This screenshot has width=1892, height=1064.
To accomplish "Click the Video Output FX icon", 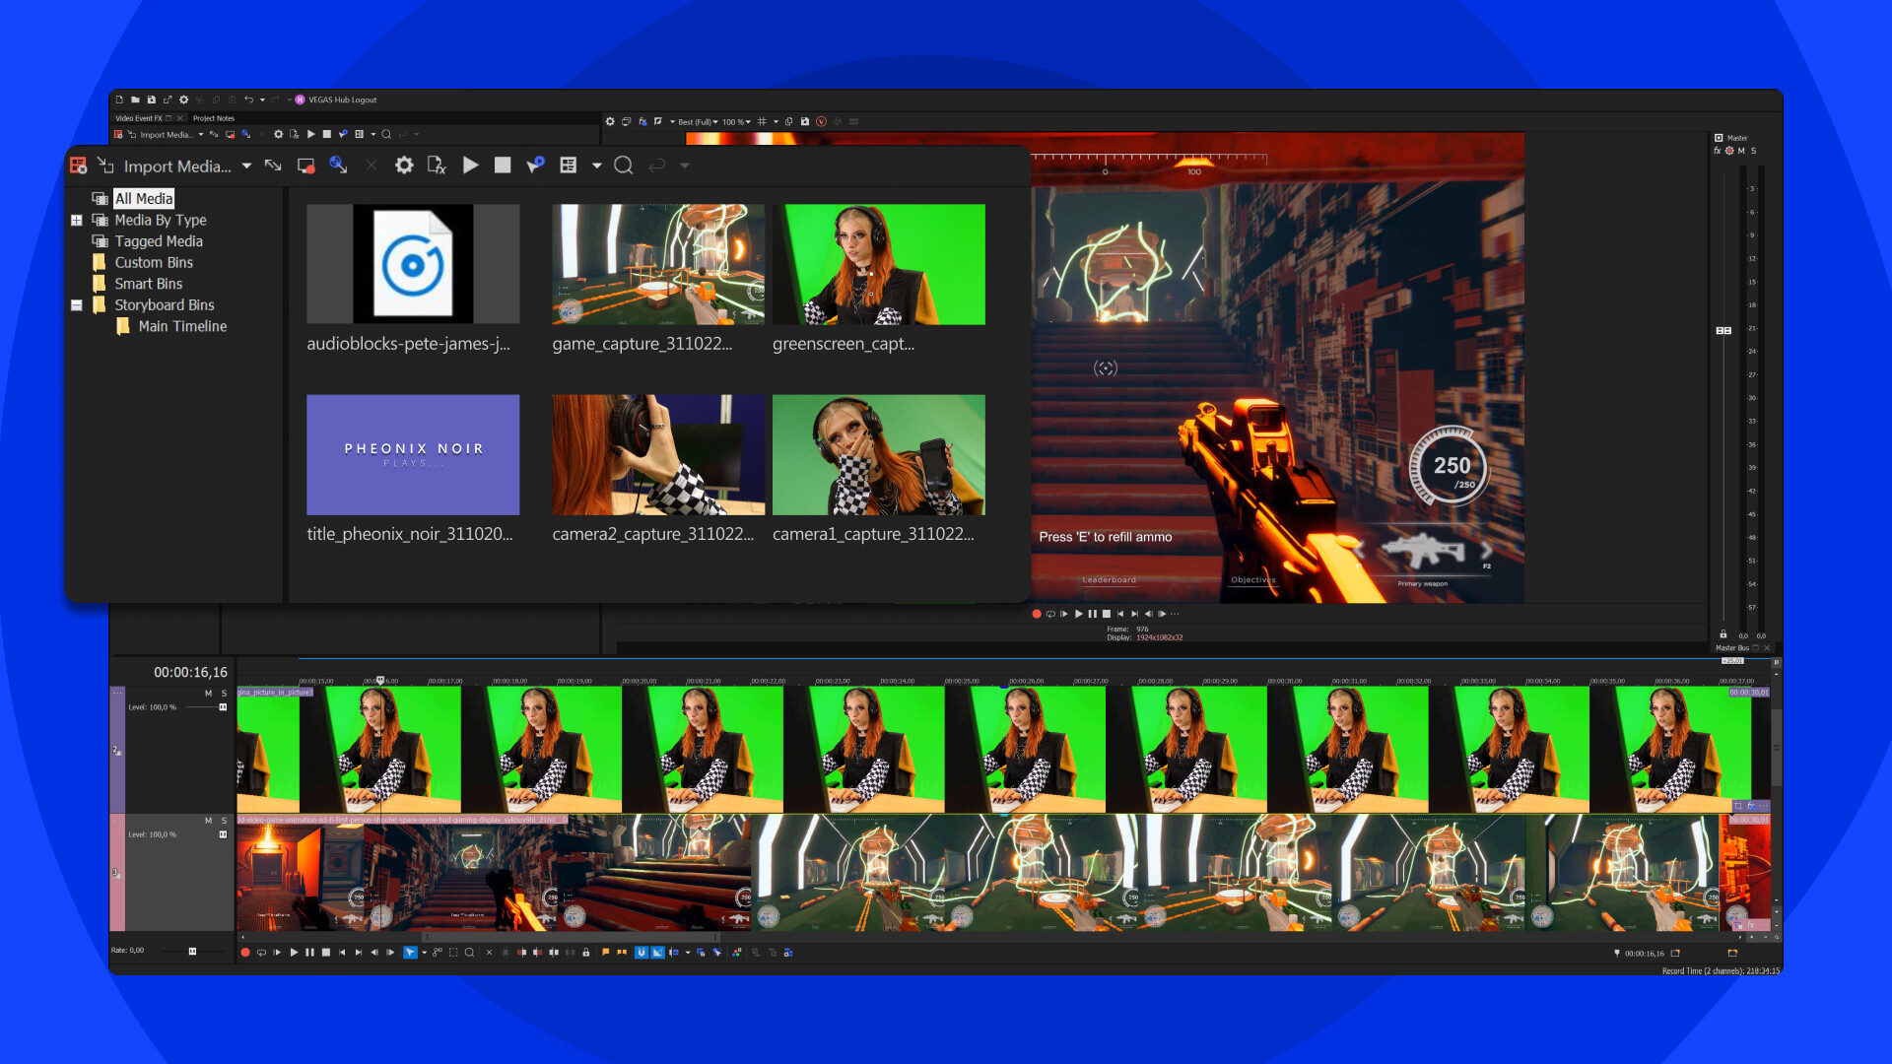I will coord(642,121).
